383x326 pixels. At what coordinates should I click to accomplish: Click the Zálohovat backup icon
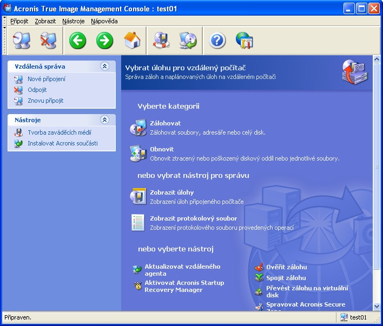coord(138,128)
